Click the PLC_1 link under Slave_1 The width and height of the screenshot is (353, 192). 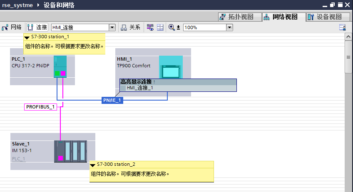click(x=18, y=159)
